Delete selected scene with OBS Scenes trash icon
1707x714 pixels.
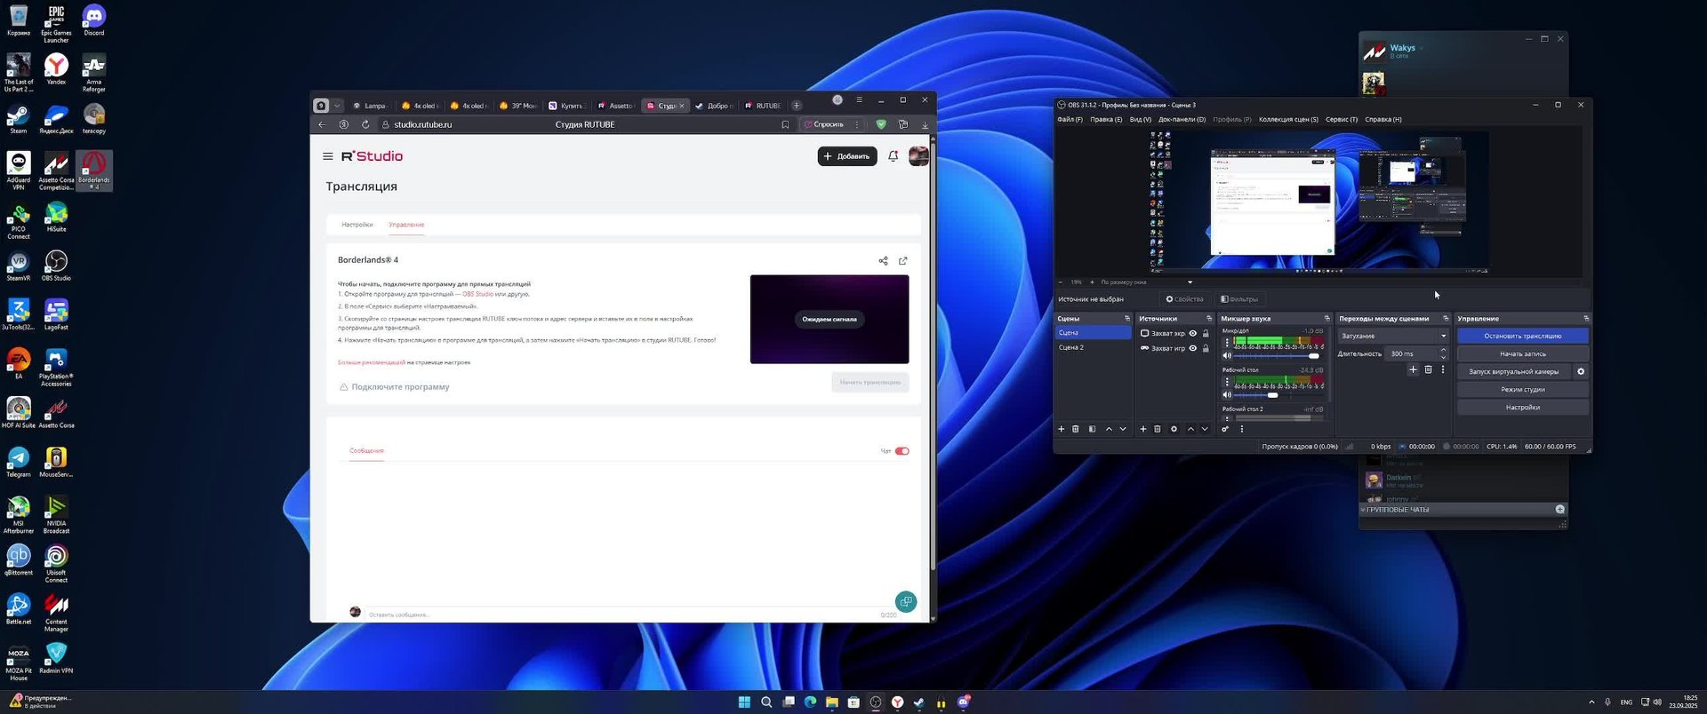(x=1075, y=429)
